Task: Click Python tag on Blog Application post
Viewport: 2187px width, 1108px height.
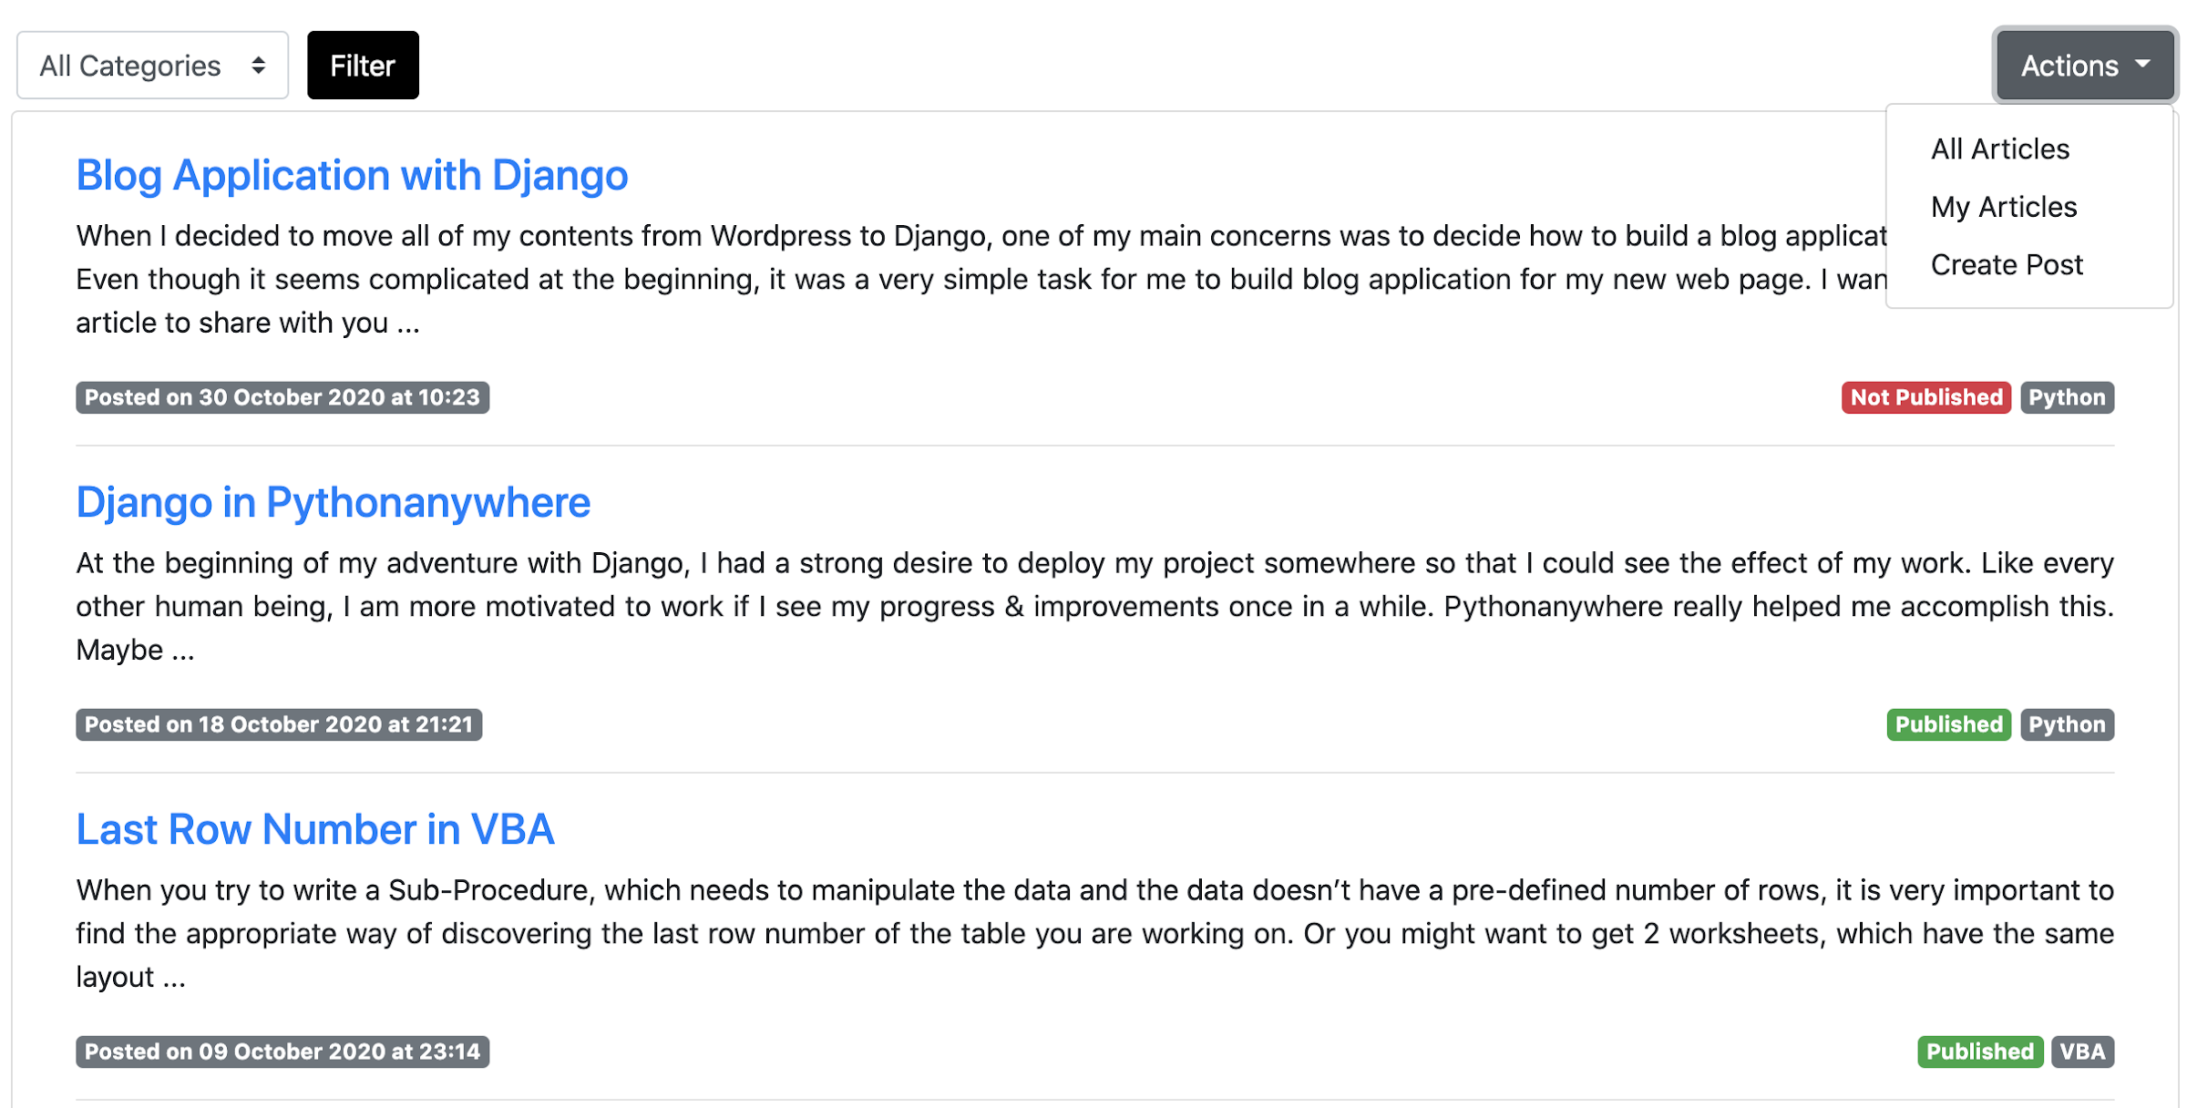Action: (2067, 397)
